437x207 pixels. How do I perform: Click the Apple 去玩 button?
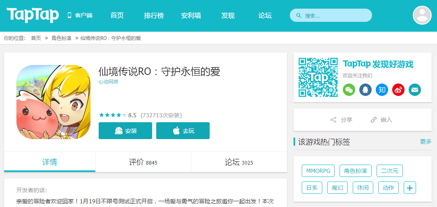click(183, 130)
